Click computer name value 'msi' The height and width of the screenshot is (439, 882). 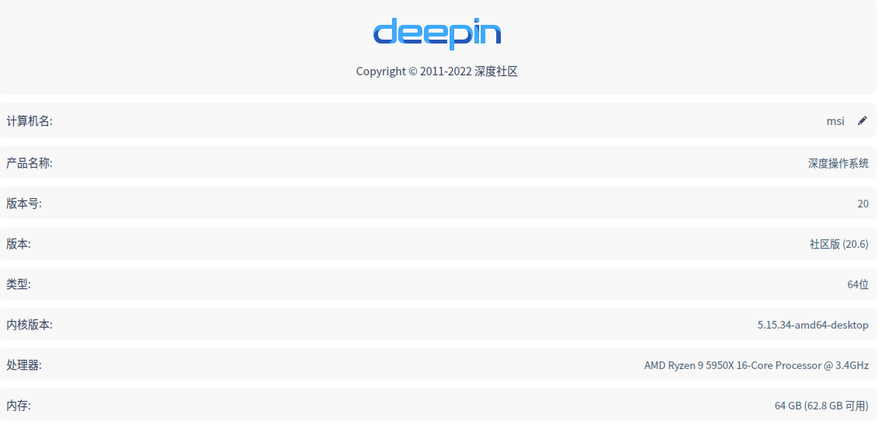tap(835, 121)
